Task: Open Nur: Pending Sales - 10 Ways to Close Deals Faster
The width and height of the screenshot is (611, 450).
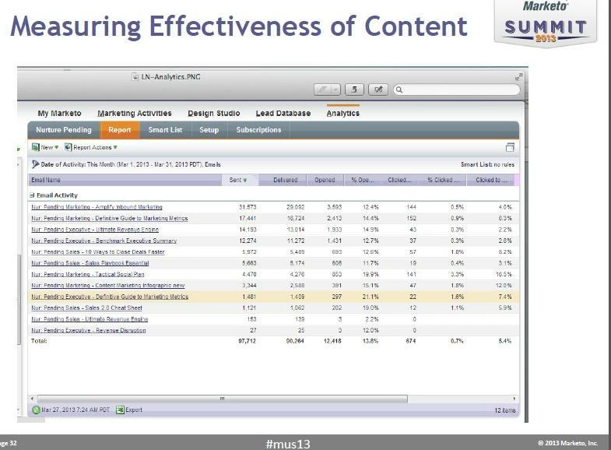Action: [98, 252]
